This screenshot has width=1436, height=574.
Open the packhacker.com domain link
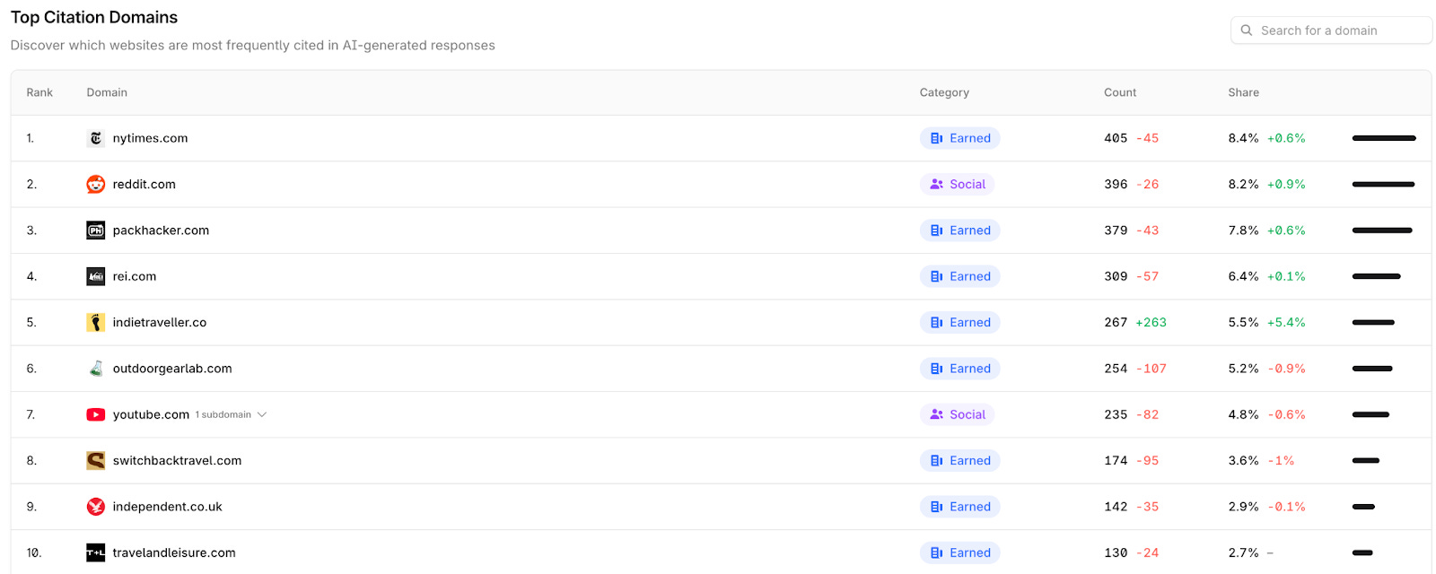[x=161, y=230]
